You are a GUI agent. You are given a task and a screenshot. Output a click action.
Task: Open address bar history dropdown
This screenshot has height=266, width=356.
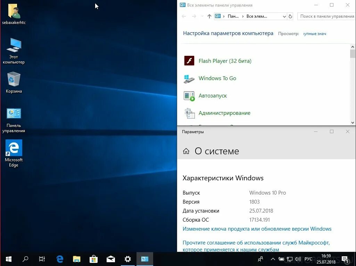(x=284, y=16)
